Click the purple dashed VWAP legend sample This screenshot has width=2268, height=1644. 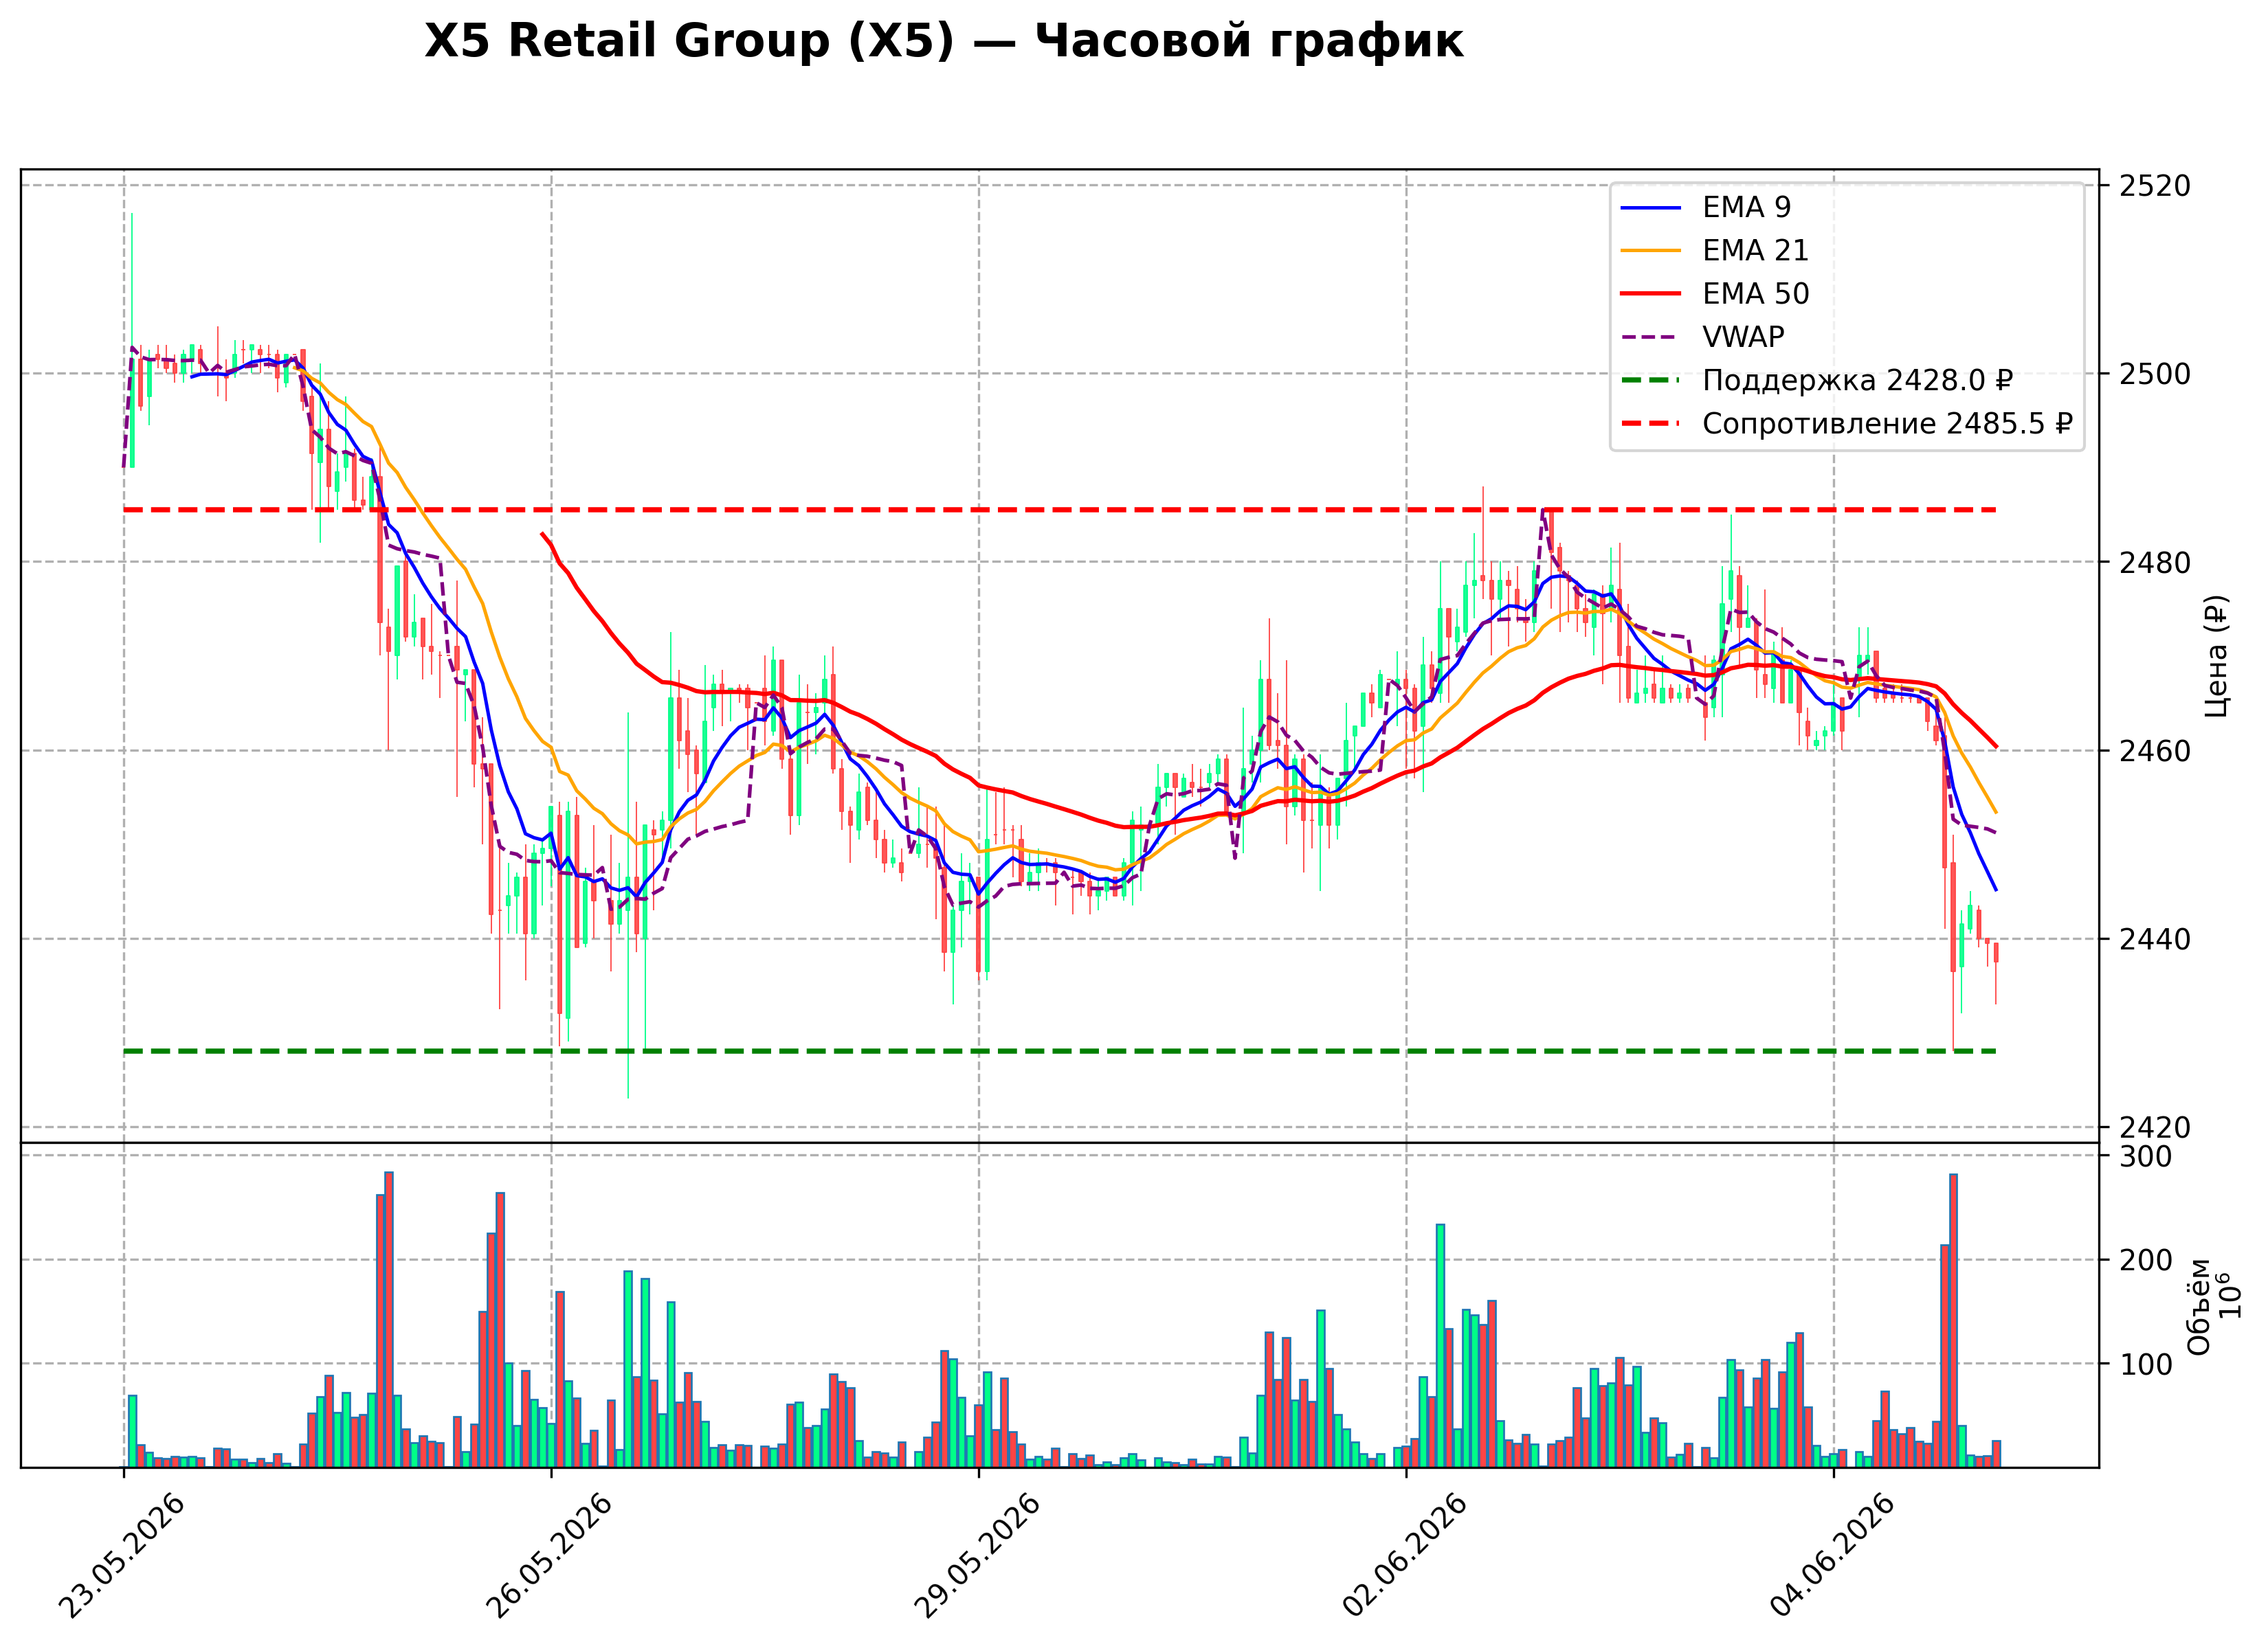pyautogui.click(x=1651, y=338)
